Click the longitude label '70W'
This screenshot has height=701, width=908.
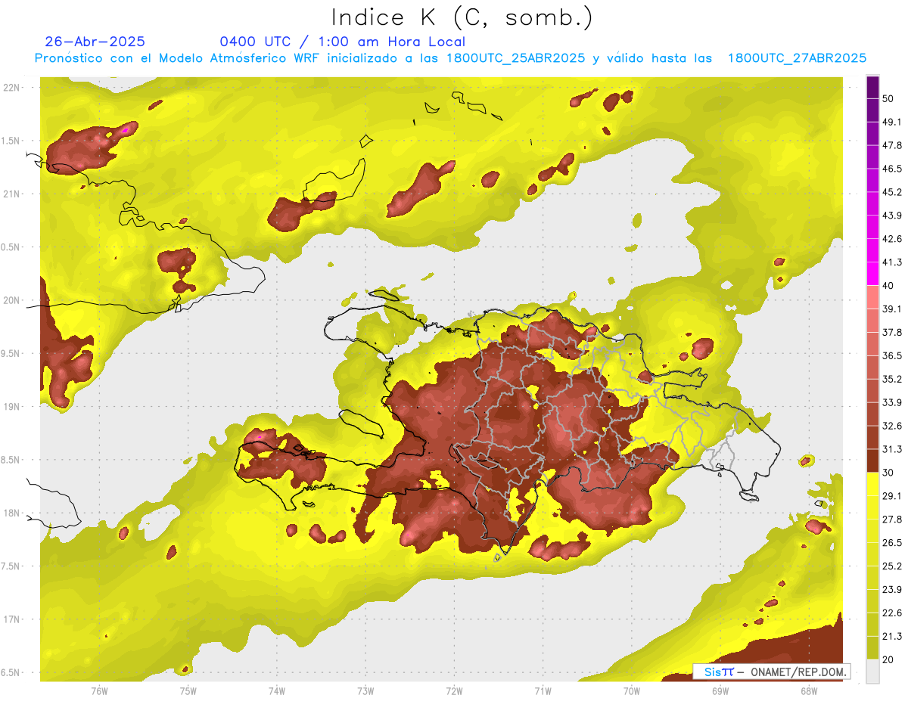(x=632, y=691)
